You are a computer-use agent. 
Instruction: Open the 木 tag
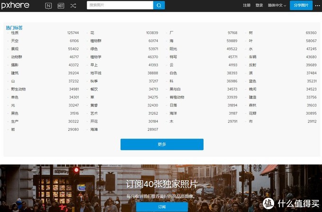[x=171, y=121]
